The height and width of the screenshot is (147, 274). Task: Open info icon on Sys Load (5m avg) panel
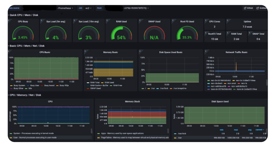41,20
